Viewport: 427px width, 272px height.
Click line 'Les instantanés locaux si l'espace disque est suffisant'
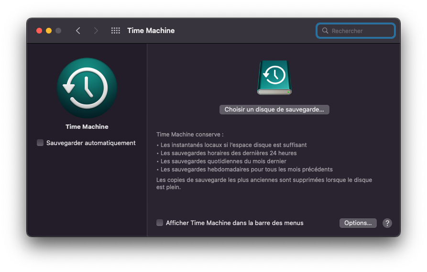233,145
